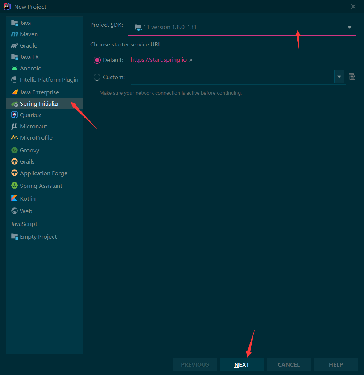Select Grails label
The width and height of the screenshot is (364, 375).
click(27, 162)
